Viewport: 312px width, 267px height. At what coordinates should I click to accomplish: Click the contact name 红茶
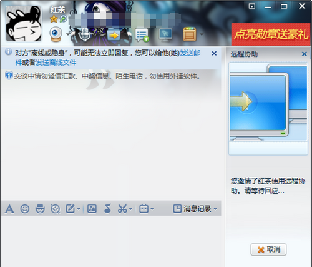point(58,9)
